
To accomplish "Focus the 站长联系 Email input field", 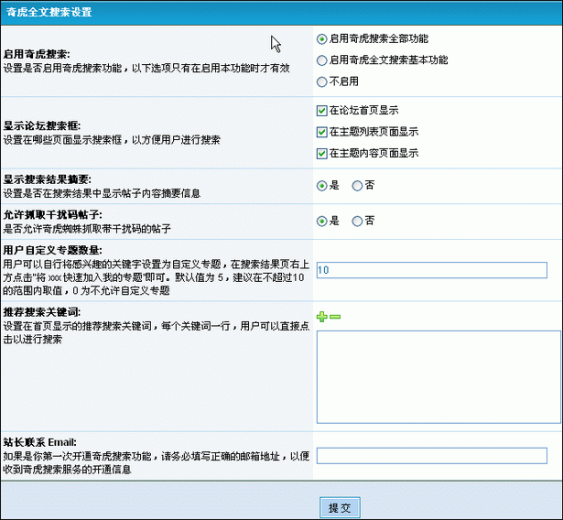I will [x=431, y=455].
